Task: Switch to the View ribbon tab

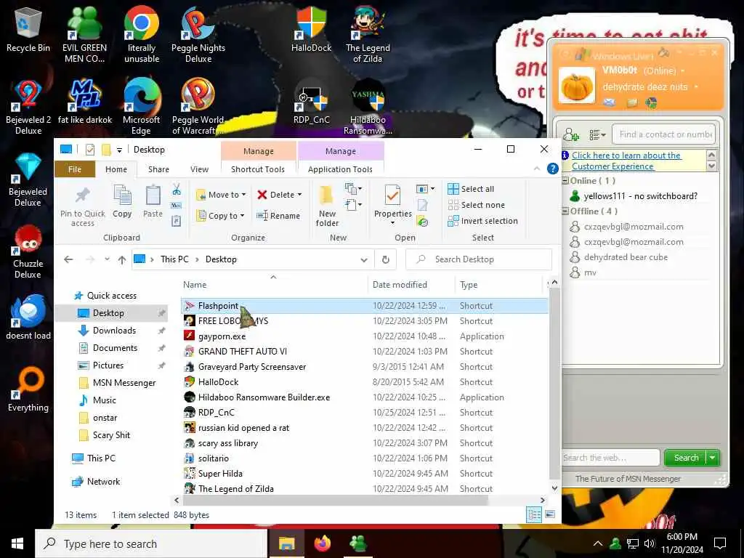Action: (199, 169)
